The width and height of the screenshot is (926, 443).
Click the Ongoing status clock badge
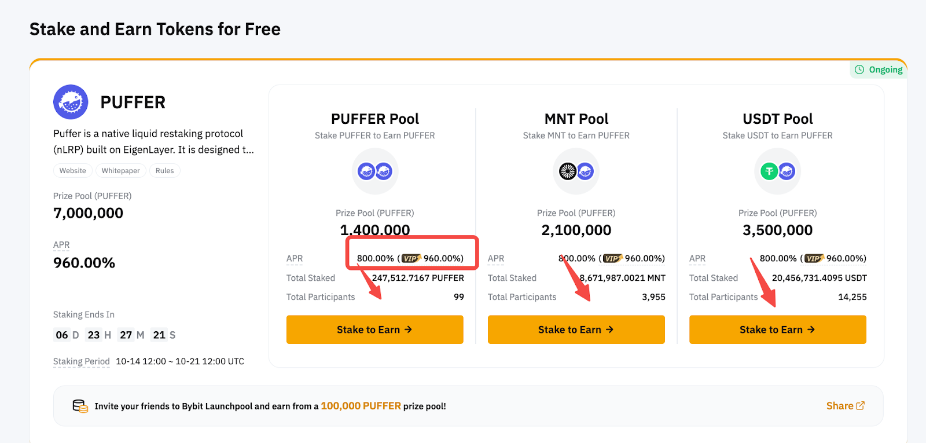click(x=879, y=69)
